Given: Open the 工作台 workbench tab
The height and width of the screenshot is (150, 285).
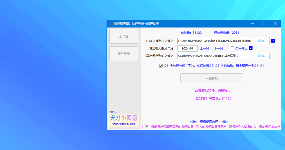Looking at the screenshot, I should coord(123,36).
